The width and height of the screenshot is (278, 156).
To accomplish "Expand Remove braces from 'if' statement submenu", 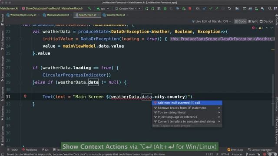I will point(187,108).
